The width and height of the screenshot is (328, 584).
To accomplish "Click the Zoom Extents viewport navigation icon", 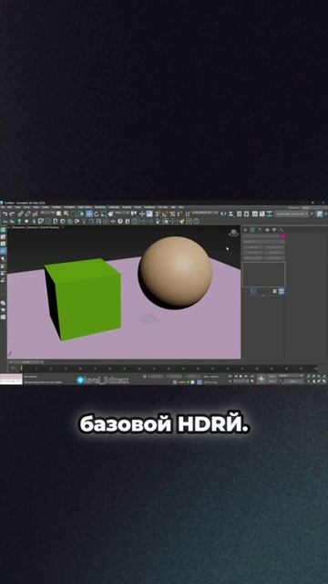I will point(318,376).
